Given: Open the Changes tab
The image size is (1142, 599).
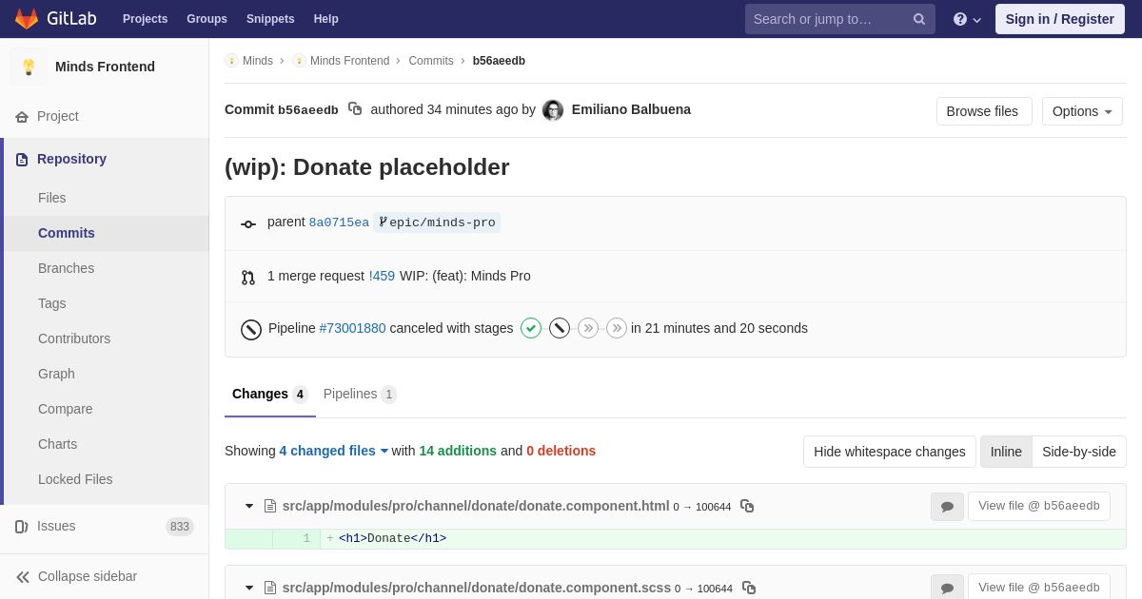Looking at the screenshot, I should coord(270,394).
